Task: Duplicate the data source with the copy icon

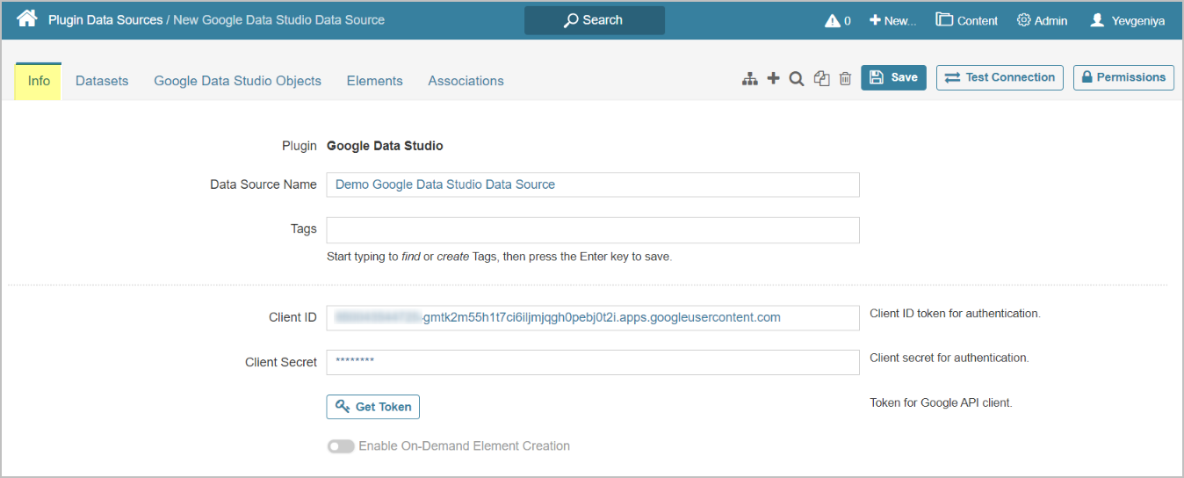Action: point(821,79)
